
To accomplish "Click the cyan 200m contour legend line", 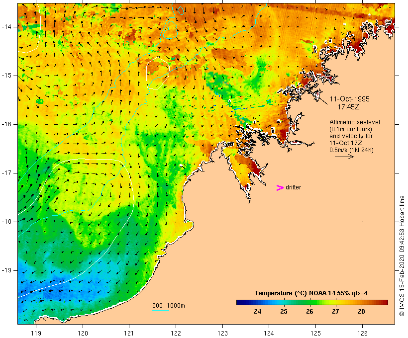I will [x=161, y=310].
